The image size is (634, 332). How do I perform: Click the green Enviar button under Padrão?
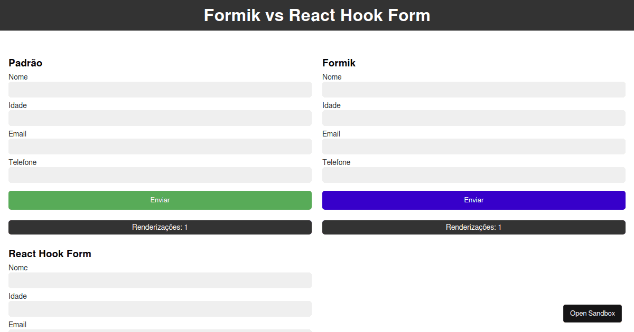click(160, 200)
